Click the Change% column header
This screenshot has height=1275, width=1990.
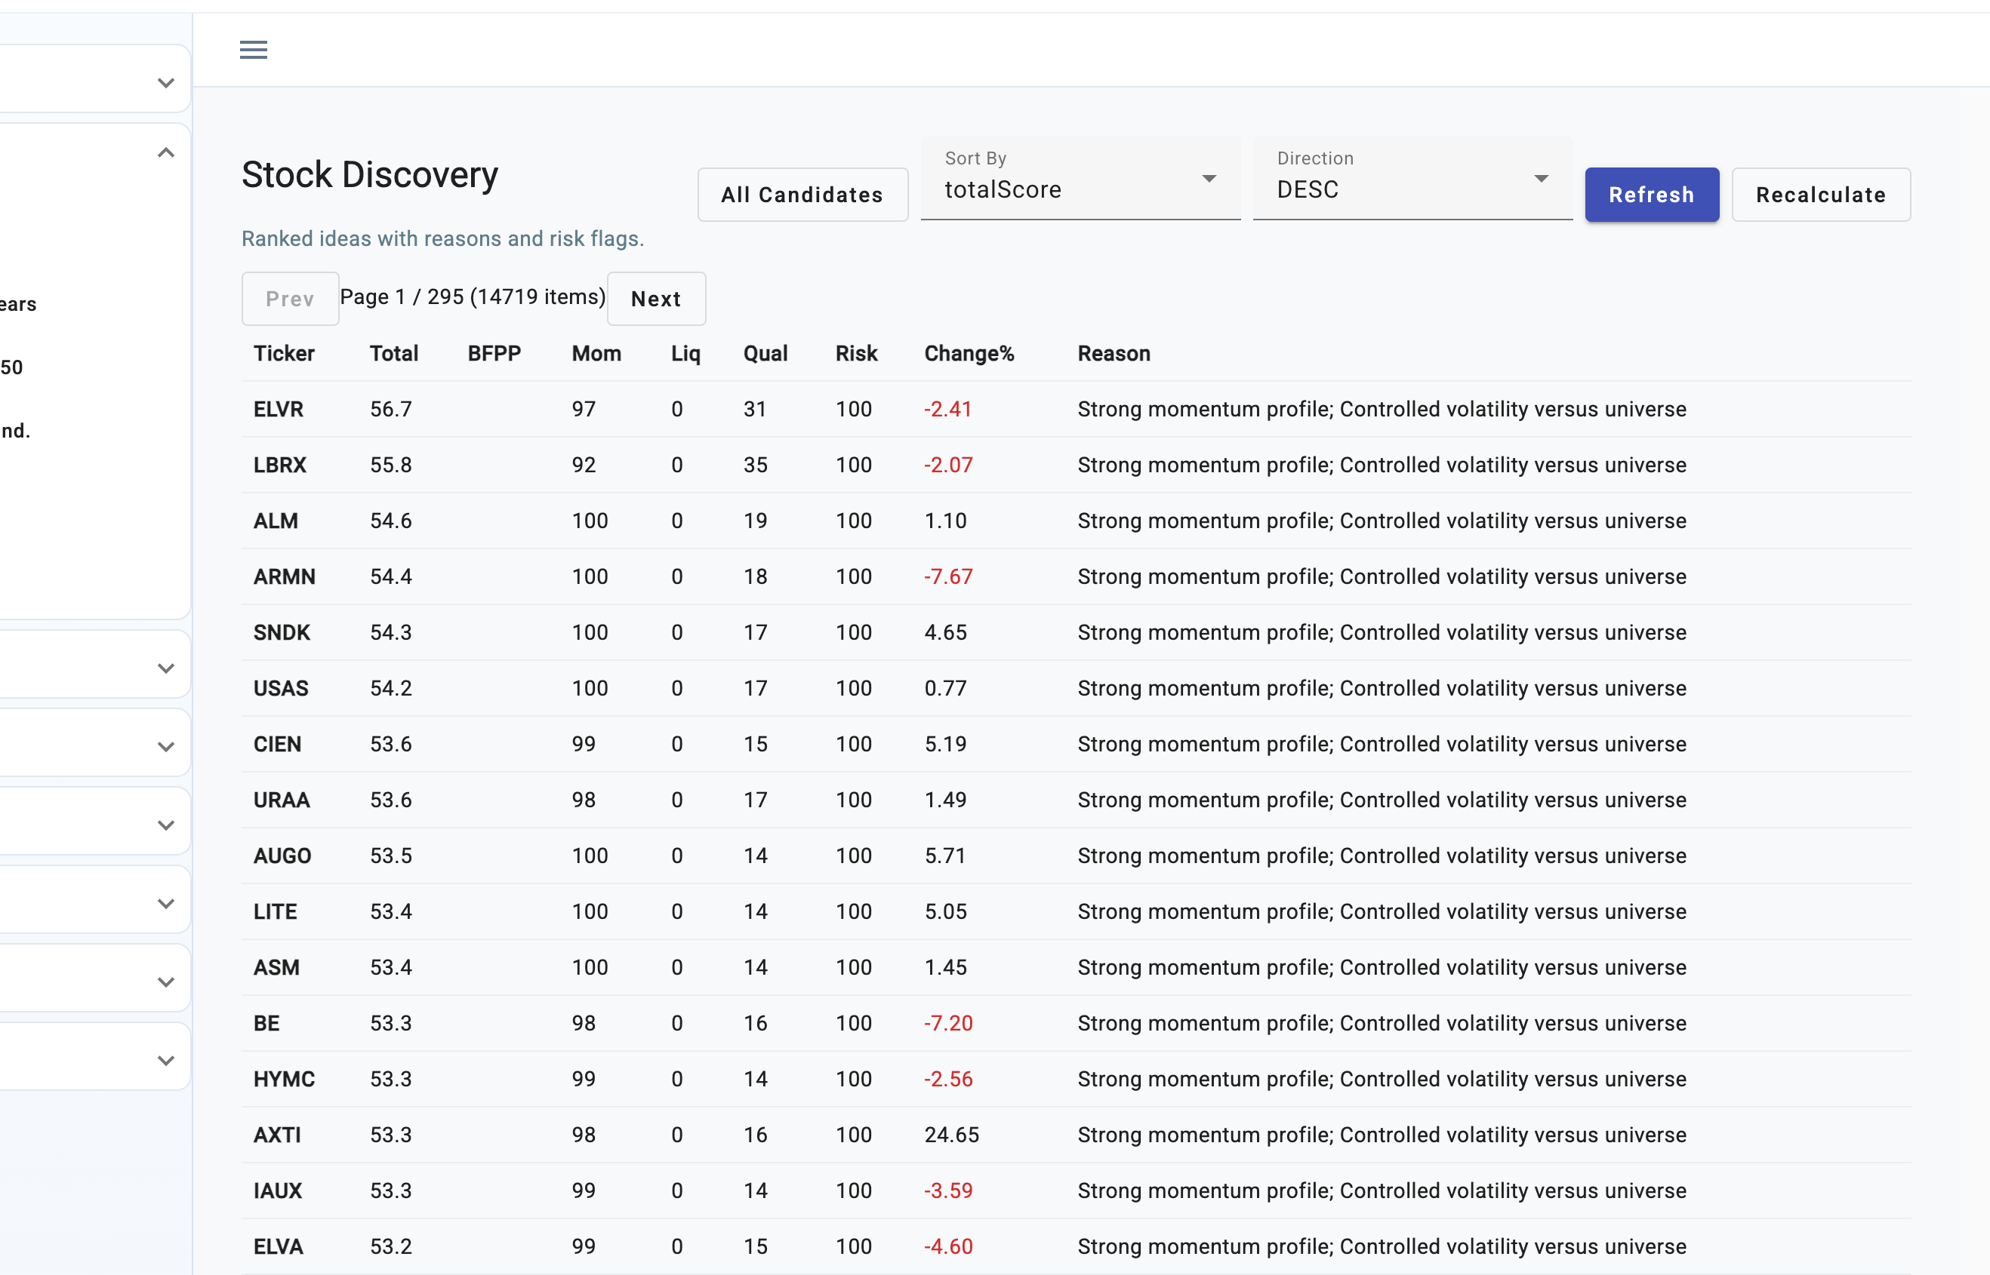[969, 354]
